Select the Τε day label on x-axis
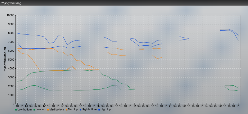248x114 pixels. coord(62,106)
